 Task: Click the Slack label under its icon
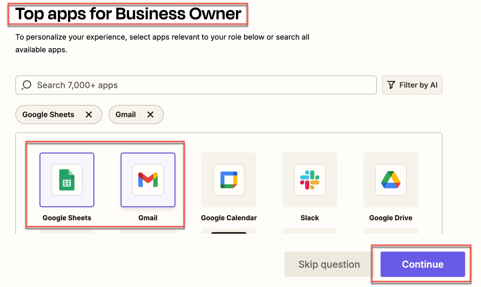click(310, 218)
